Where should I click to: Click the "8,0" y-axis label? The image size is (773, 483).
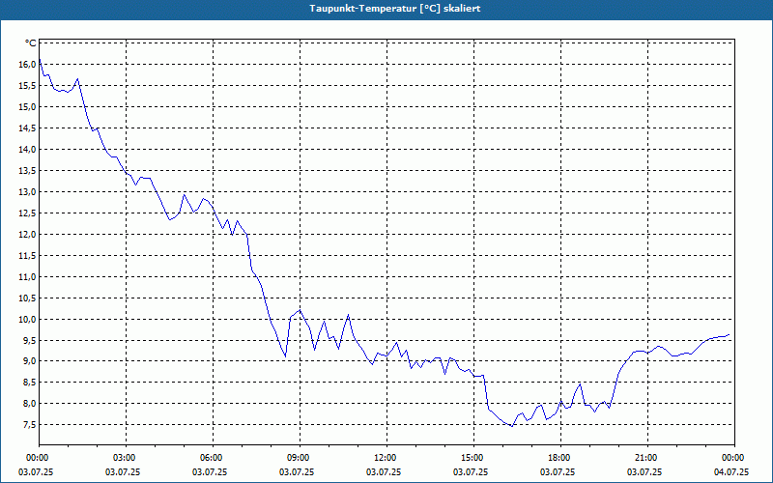(x=30, y=404)
